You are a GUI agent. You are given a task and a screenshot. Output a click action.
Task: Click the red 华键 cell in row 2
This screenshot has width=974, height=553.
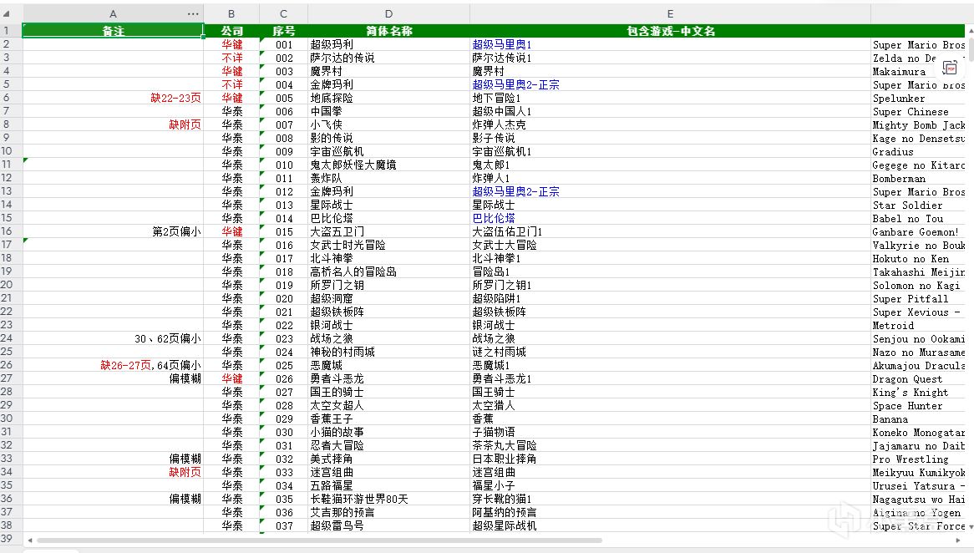pyautogui.click(x=232, y=45)
